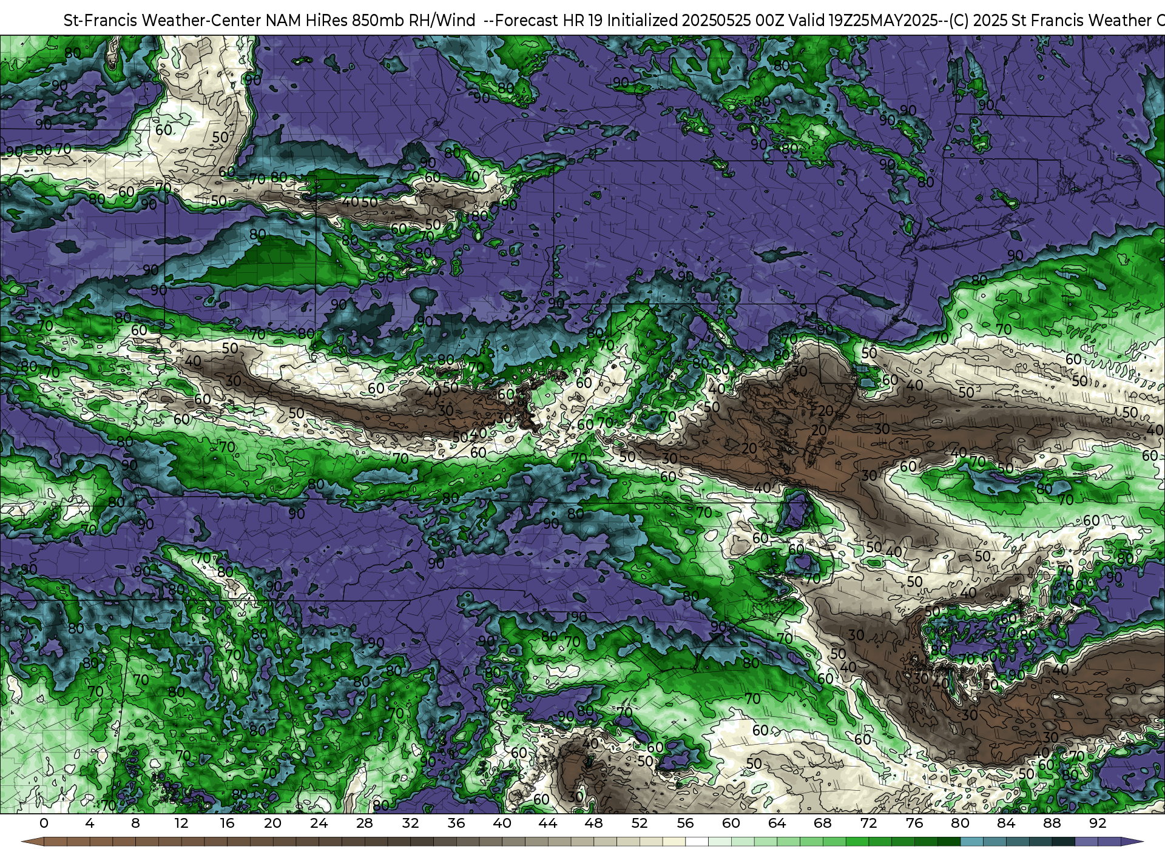Click the '28' label on the color scale
This screenshot has height=849, width=1165.
[365, 823]
